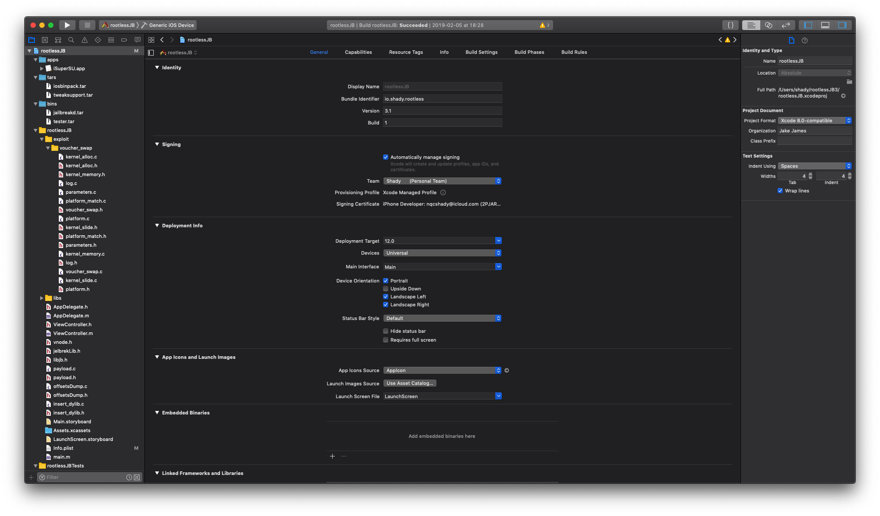Click the Run (play) button
880x516 pixels.
67,25
